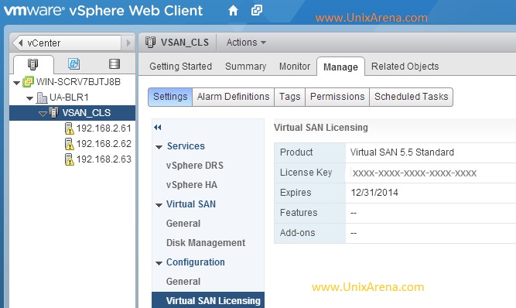Open the Scheduled Tasks sub-tab

pos(411,97)
